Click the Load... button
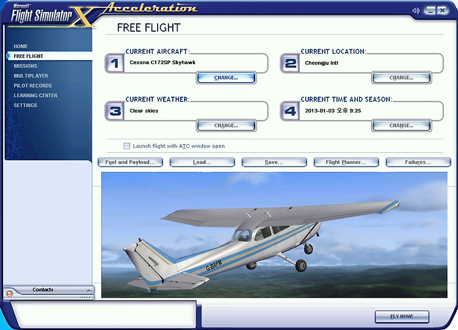 click(x=202, y=162)
